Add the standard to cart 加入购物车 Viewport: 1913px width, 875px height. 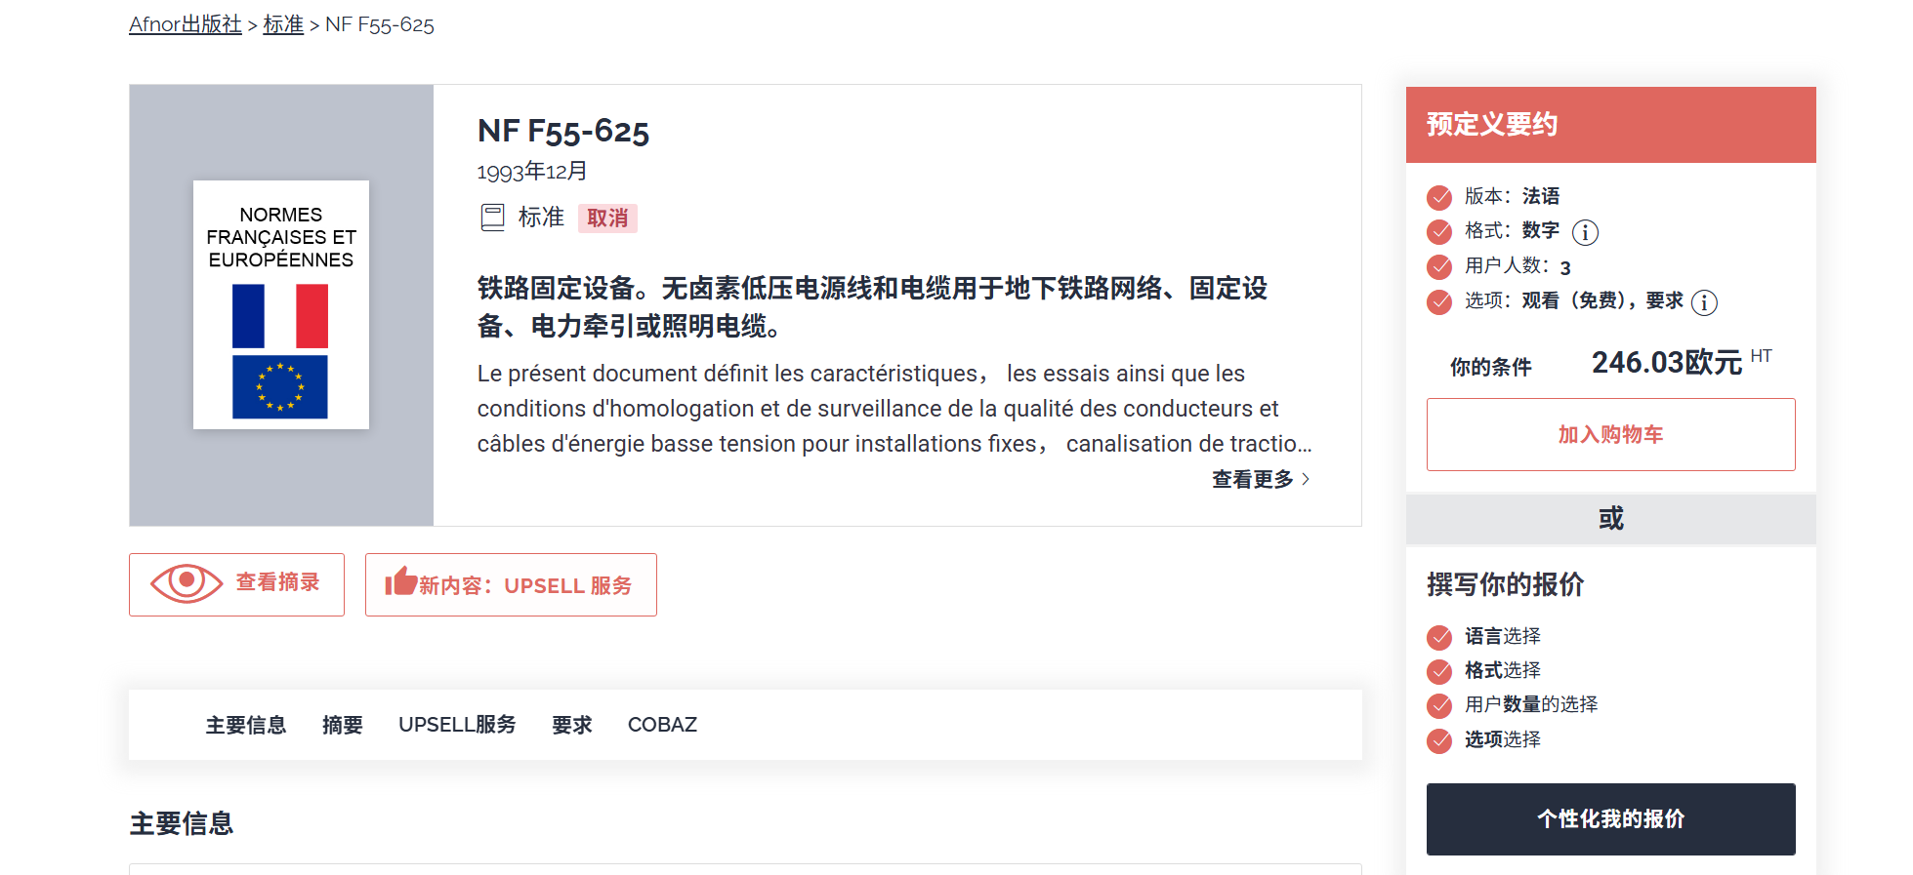coord(1610,435)
